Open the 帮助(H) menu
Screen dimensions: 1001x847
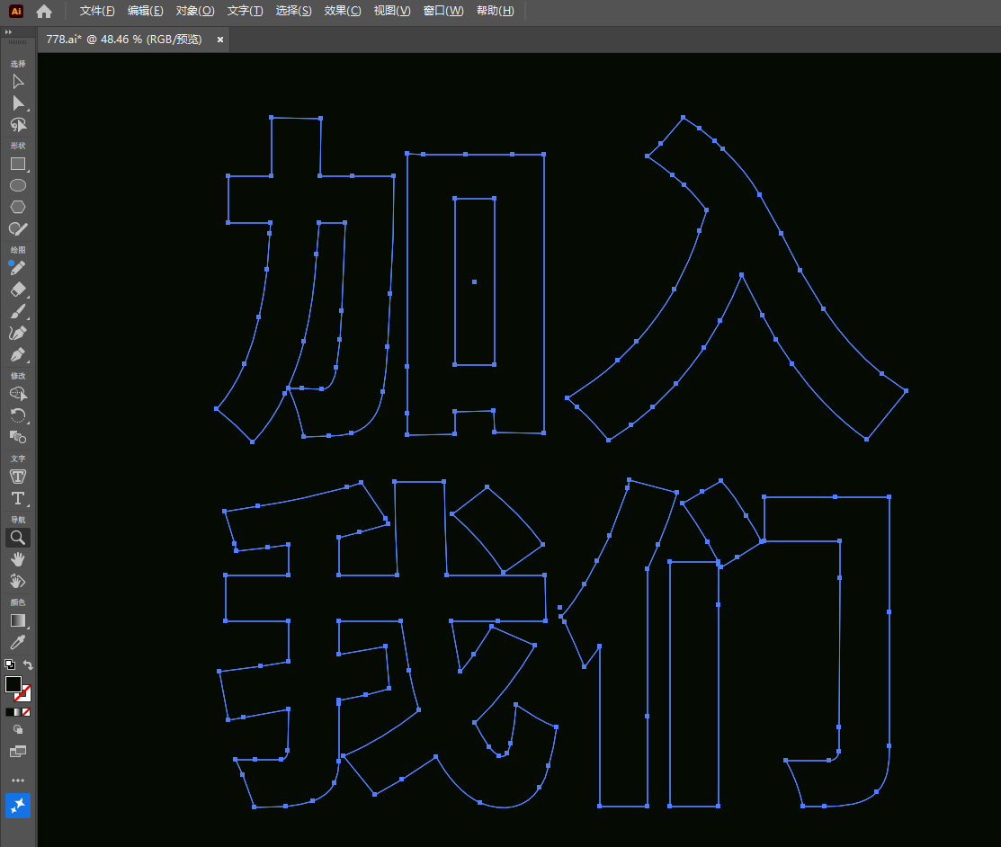[495, 11]
